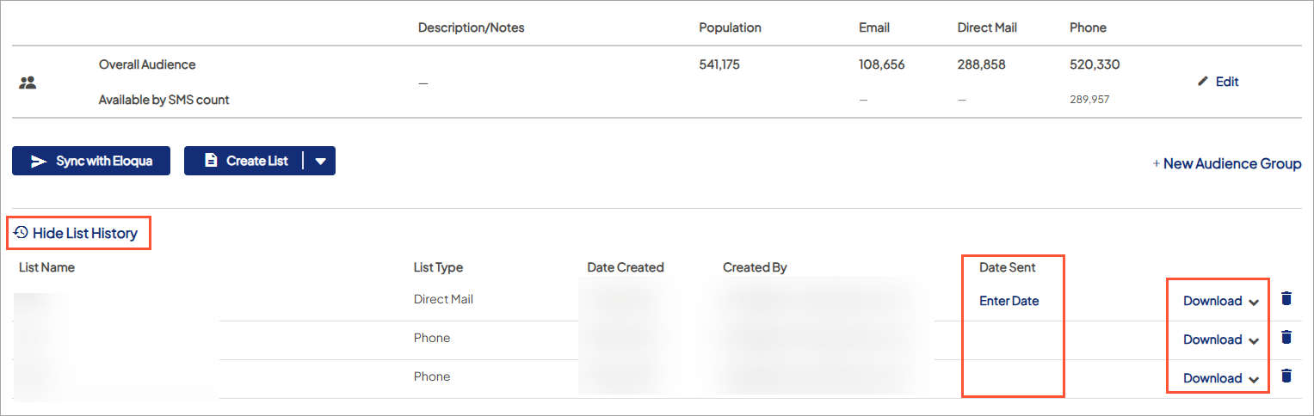The image size is (1314, 416).
Task: Select the List Type column header
Action: point(438,267)
